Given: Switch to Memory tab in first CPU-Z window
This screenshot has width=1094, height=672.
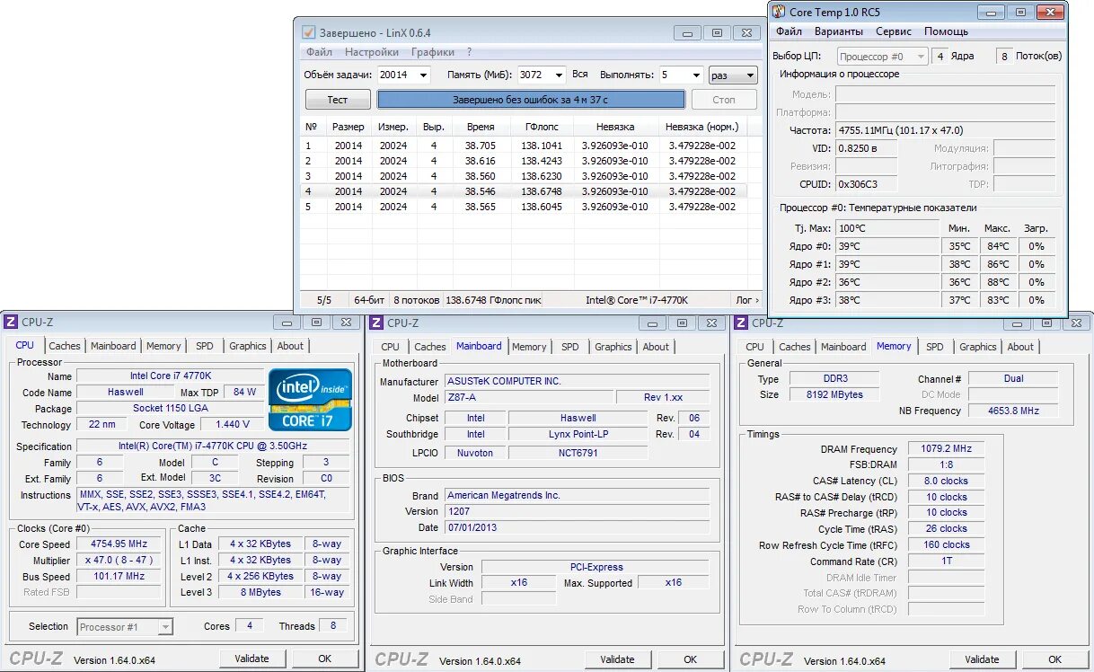Looking at the screenshot, I should coord(163,346).
